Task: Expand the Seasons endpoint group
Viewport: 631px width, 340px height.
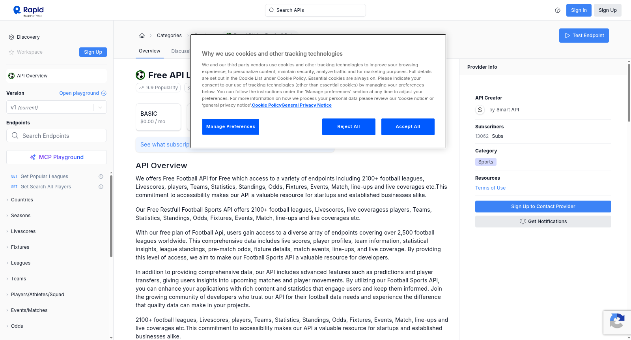Action: tap(21, 216)
